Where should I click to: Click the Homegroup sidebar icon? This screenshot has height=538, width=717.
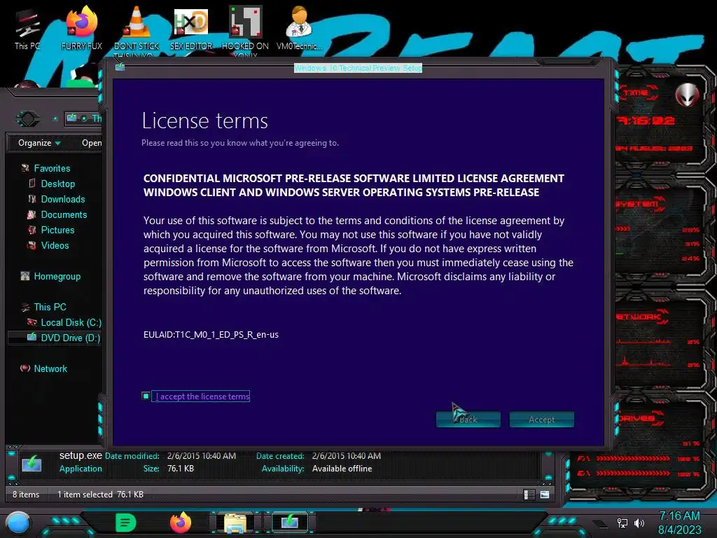[25, 276]
